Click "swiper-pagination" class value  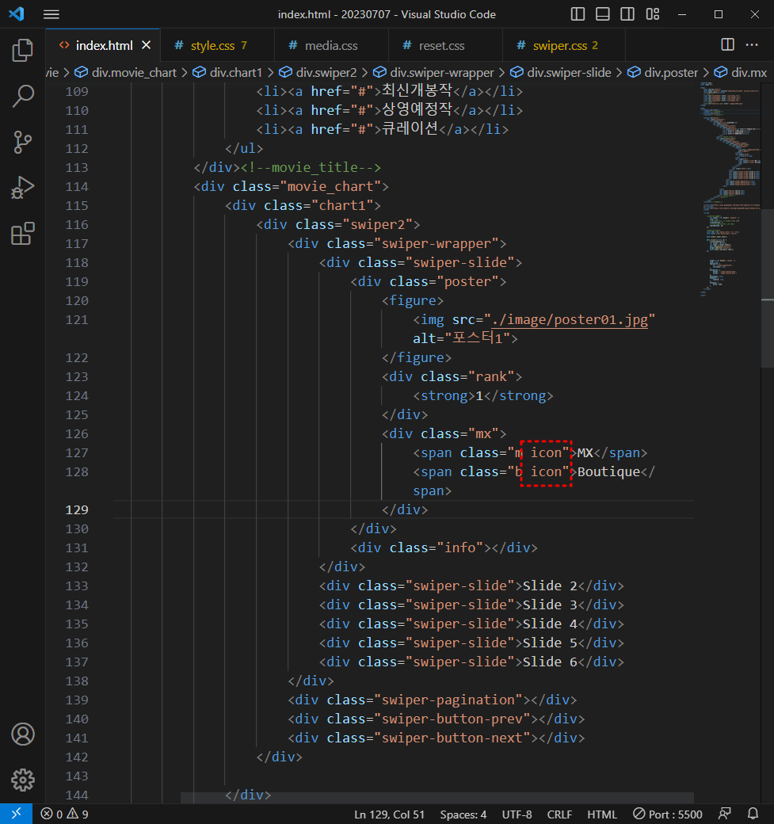tap(448, 700)
